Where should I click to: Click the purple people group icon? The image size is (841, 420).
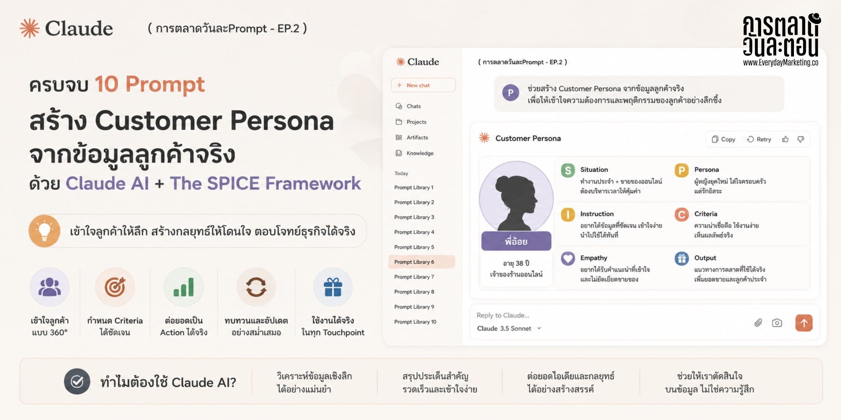[50, 287]
